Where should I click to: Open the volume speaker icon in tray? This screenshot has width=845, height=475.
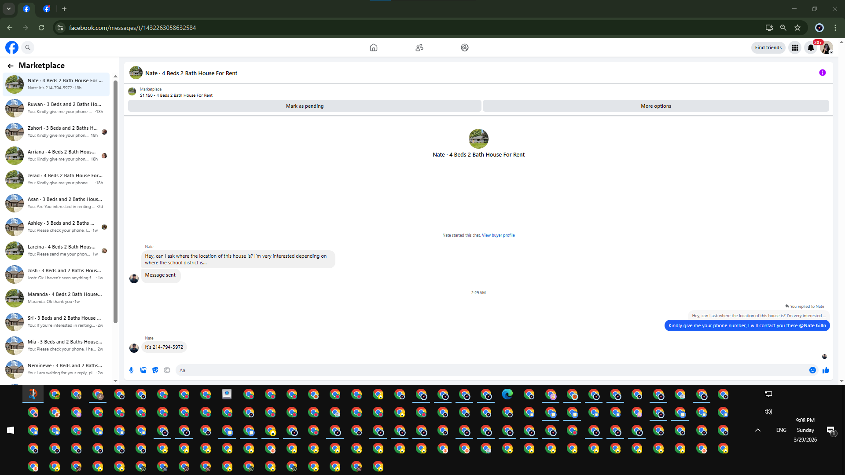768,412
